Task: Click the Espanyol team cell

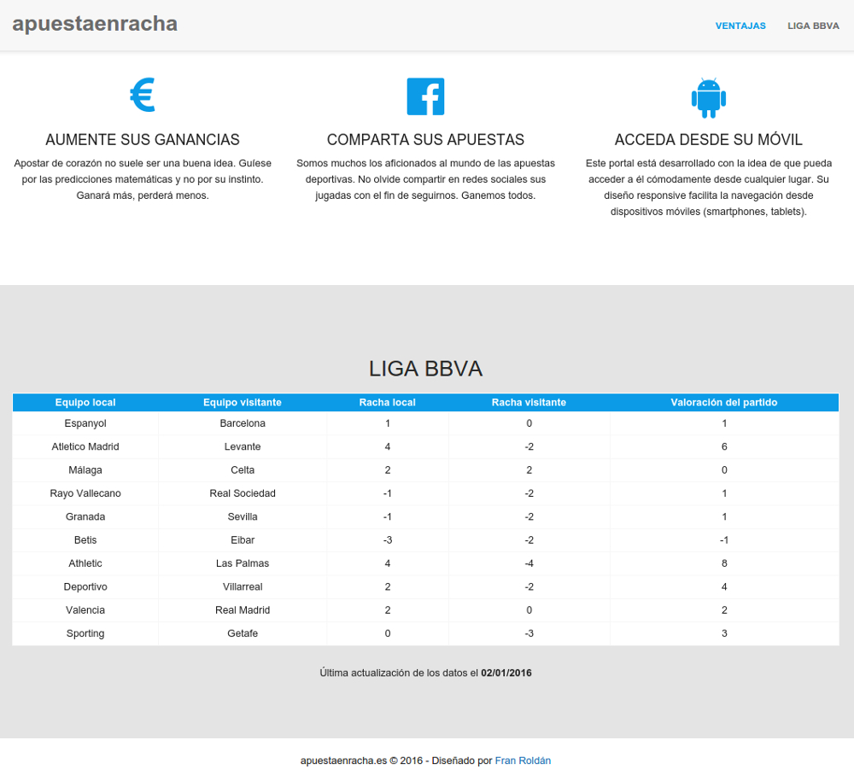Action: (x=85, y=423)
